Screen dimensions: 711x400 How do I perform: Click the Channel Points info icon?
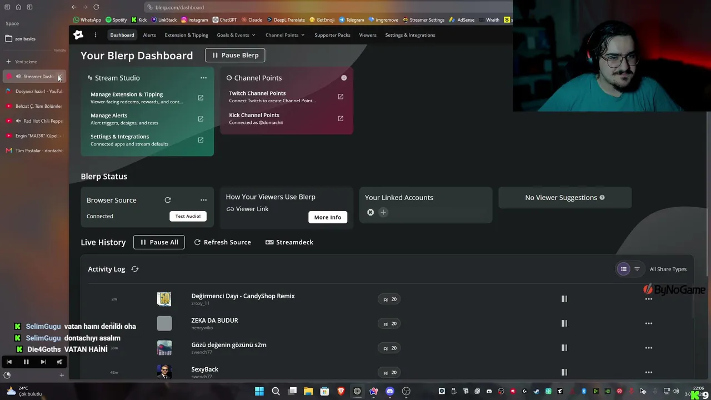[344, 78]
